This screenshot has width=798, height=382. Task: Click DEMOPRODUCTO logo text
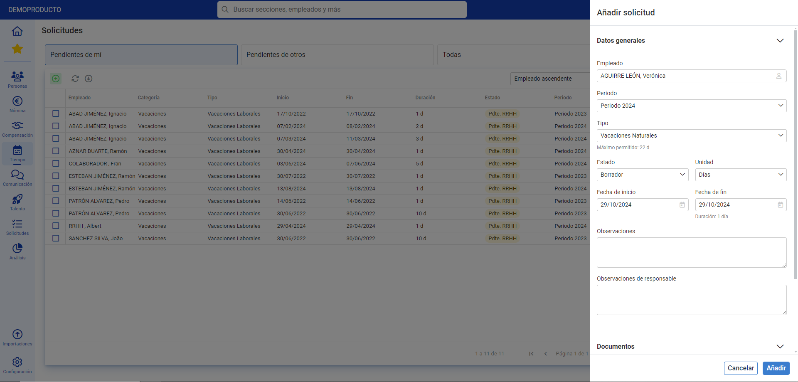[x=34, y=10]
